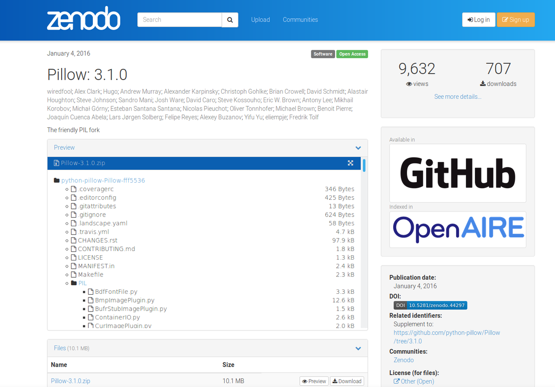Screen dimensions: 555x387
Task: Click the python-pillow-Pillow-fff5536 folder icon
Action: tap(56, 181)
